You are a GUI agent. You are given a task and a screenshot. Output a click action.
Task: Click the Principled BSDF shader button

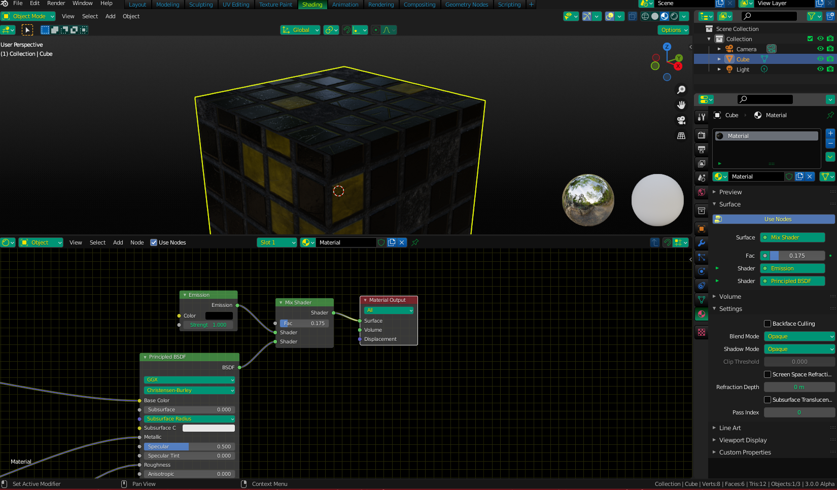(x=792, y=281)
